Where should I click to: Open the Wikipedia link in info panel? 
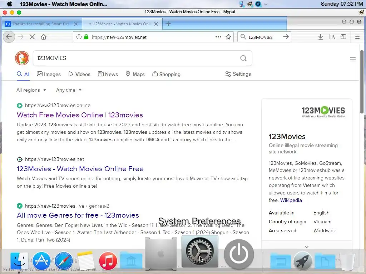(x=291, y=201)
